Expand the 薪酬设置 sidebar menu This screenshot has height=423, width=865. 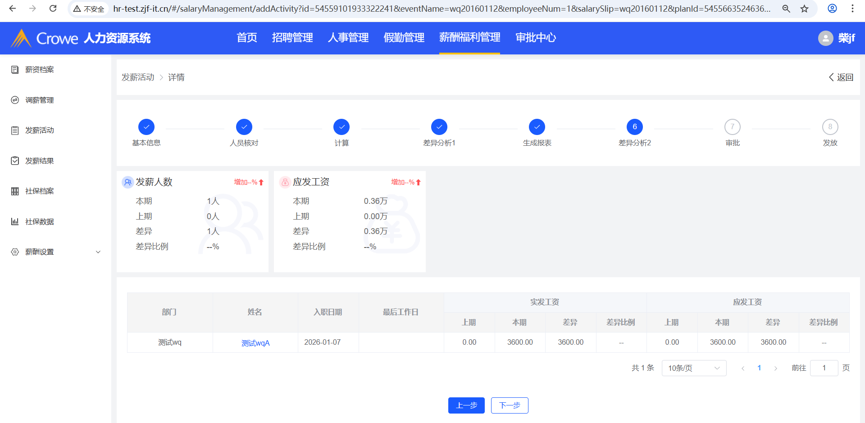[x=98, y=252]
